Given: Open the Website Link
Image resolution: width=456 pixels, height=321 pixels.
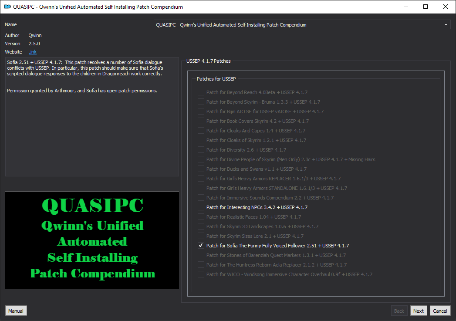Looking at the screenshot, I should tap(32, 52).
